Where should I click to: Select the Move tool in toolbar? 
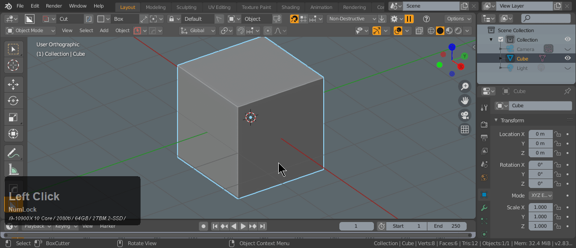coord(13,84)
